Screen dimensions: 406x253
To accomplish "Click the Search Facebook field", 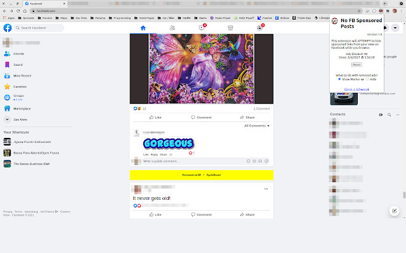I will tap(39, 28).
